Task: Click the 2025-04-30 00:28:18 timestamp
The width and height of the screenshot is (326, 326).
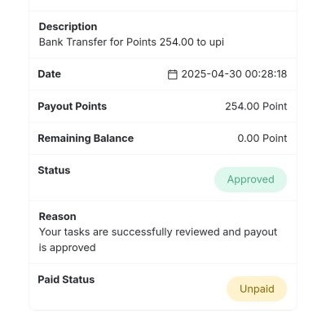Action: pyautogui.click(x=234, y=74)
